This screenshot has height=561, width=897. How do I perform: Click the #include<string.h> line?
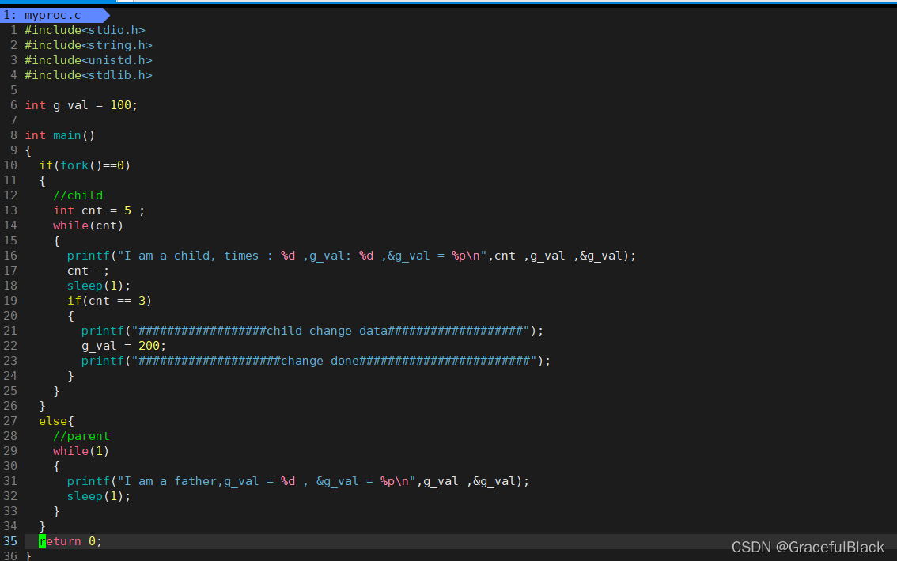[88, 44]
